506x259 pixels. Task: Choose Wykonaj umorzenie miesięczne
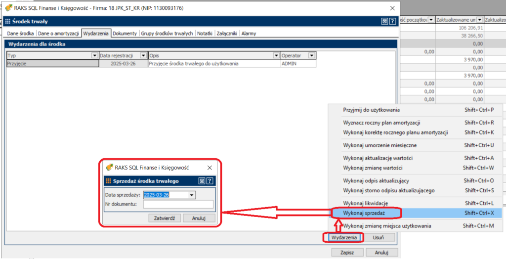click(x=416, y=145)
